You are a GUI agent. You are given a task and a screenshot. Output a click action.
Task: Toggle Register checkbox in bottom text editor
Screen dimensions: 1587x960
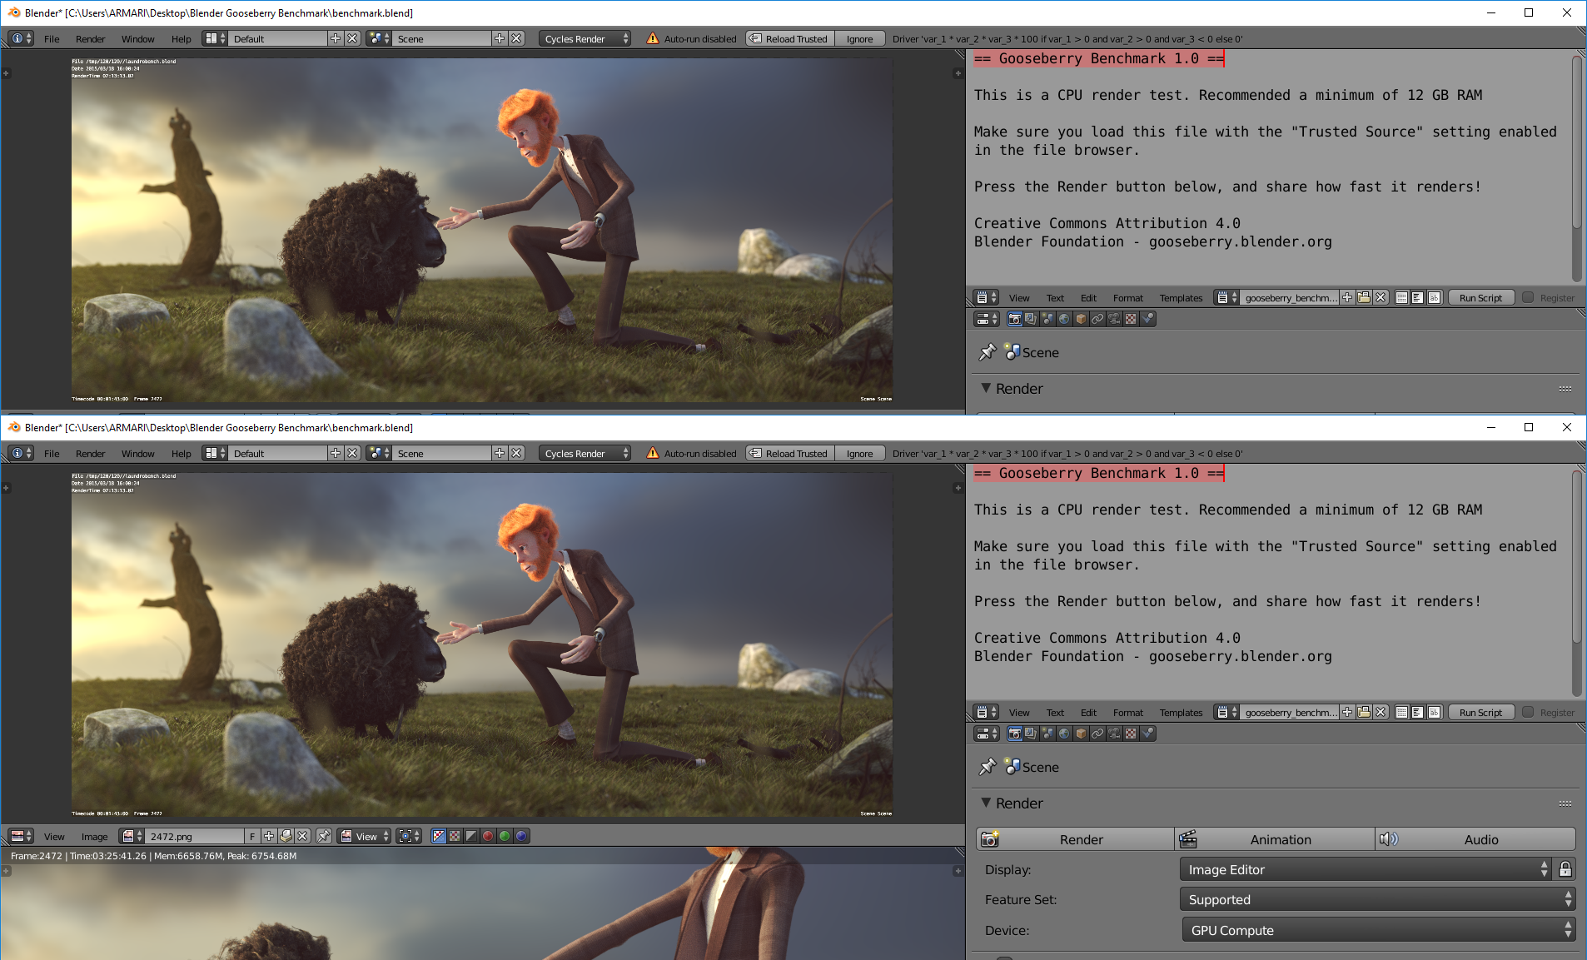(x=1528, y=712)
